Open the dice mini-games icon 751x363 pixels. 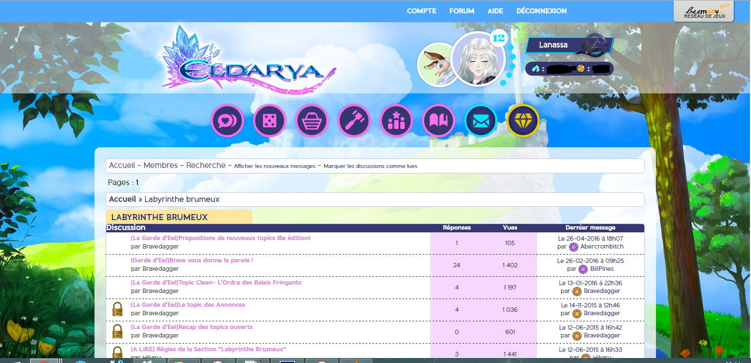pos(270,121)
